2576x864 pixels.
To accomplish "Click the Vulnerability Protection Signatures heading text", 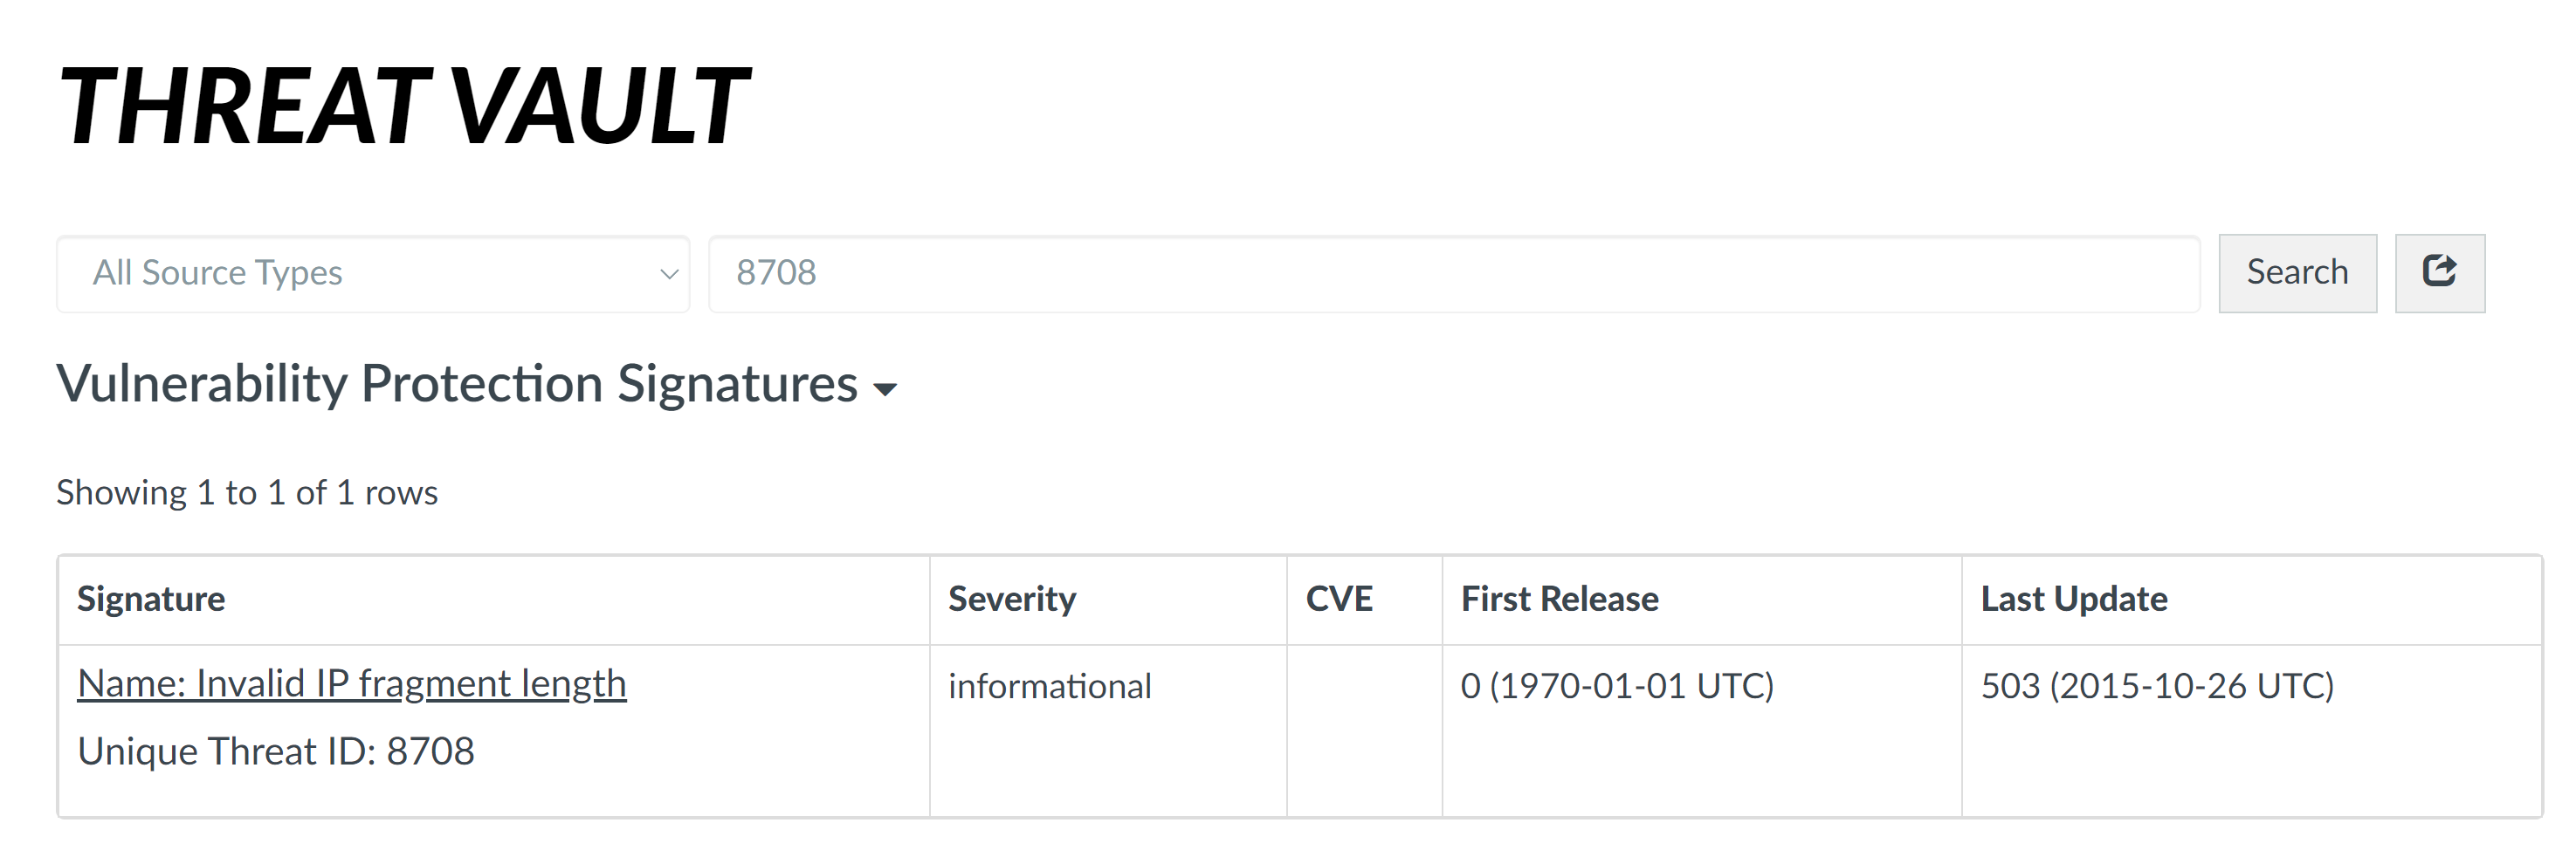I will [456, 384].
